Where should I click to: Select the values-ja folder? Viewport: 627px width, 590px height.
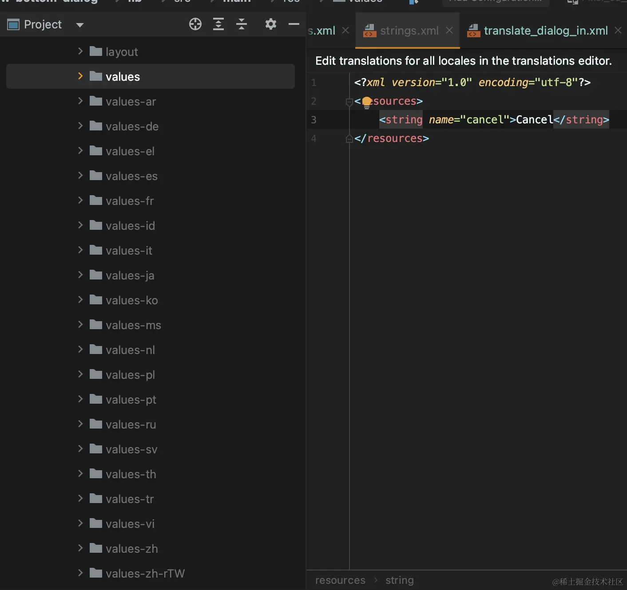point(130,275)
